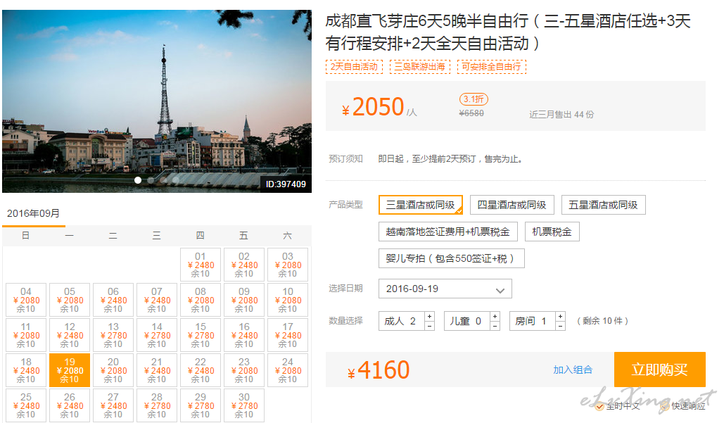This screenshot has height=423, width=724.
Task: Pick September 26 in calendar
Action: [70, 405]
